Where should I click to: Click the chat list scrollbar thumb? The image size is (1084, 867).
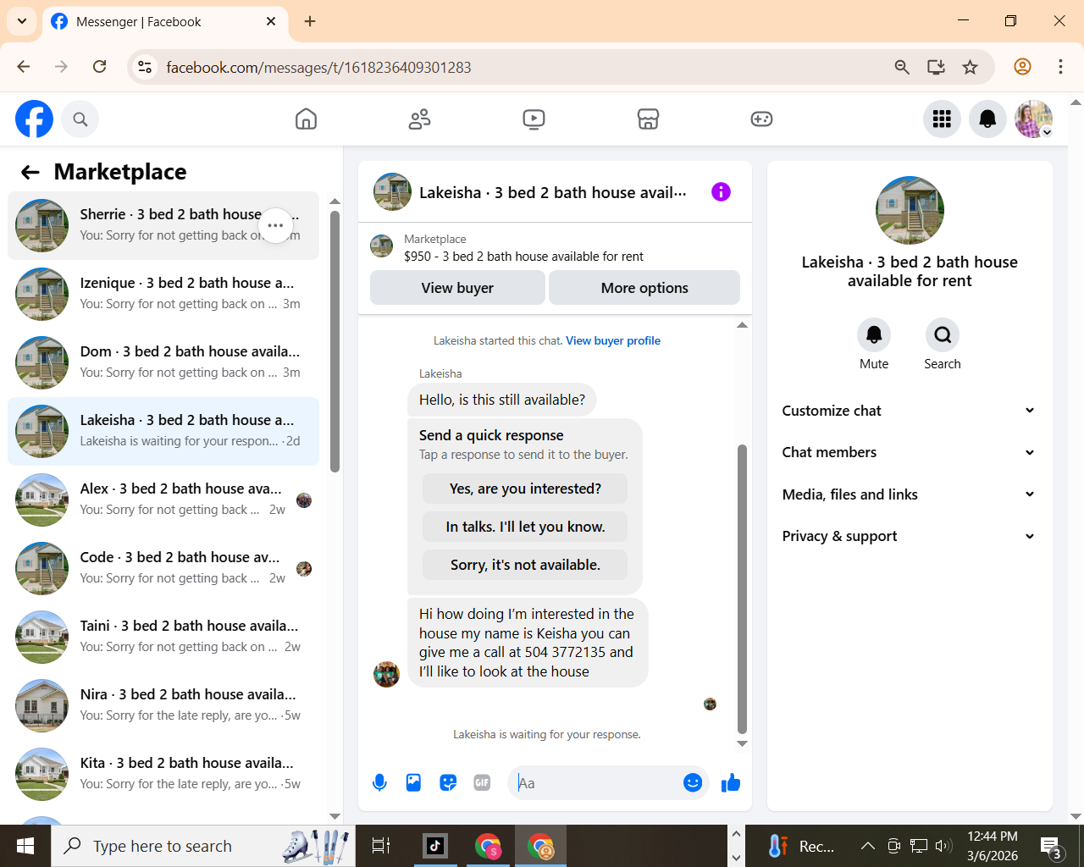coord(335,341)
